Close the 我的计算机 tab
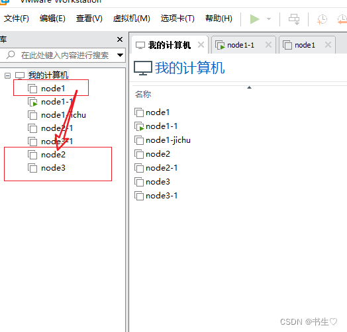Image resolution: width=347 pixels, height=332 pixels. click(x=201, y=45)
